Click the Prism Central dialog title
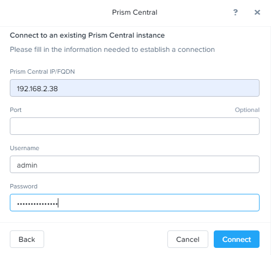 point(135,13)
